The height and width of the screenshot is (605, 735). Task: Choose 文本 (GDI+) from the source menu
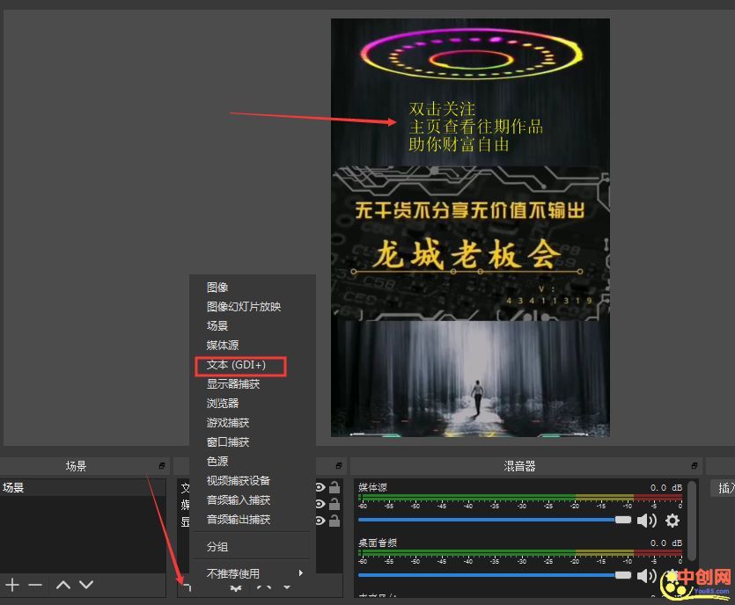[x=236, y=365]
